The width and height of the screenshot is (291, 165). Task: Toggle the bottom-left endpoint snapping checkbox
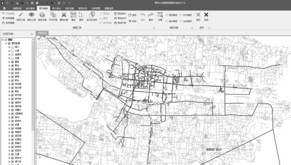pos(167,21)
